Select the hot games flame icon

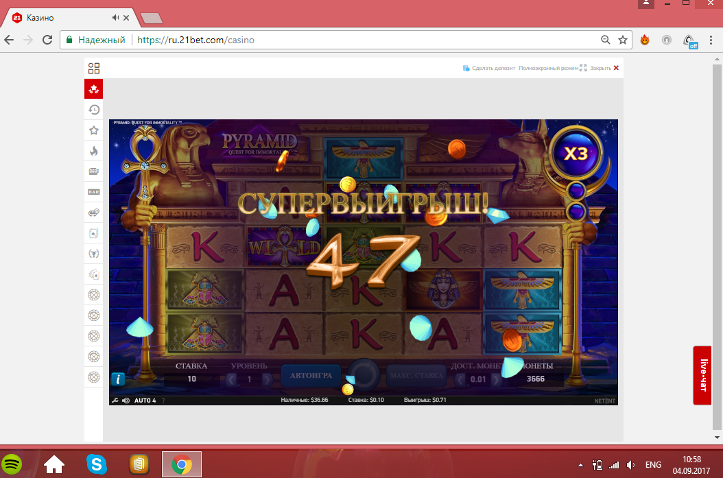coord(93,151)
